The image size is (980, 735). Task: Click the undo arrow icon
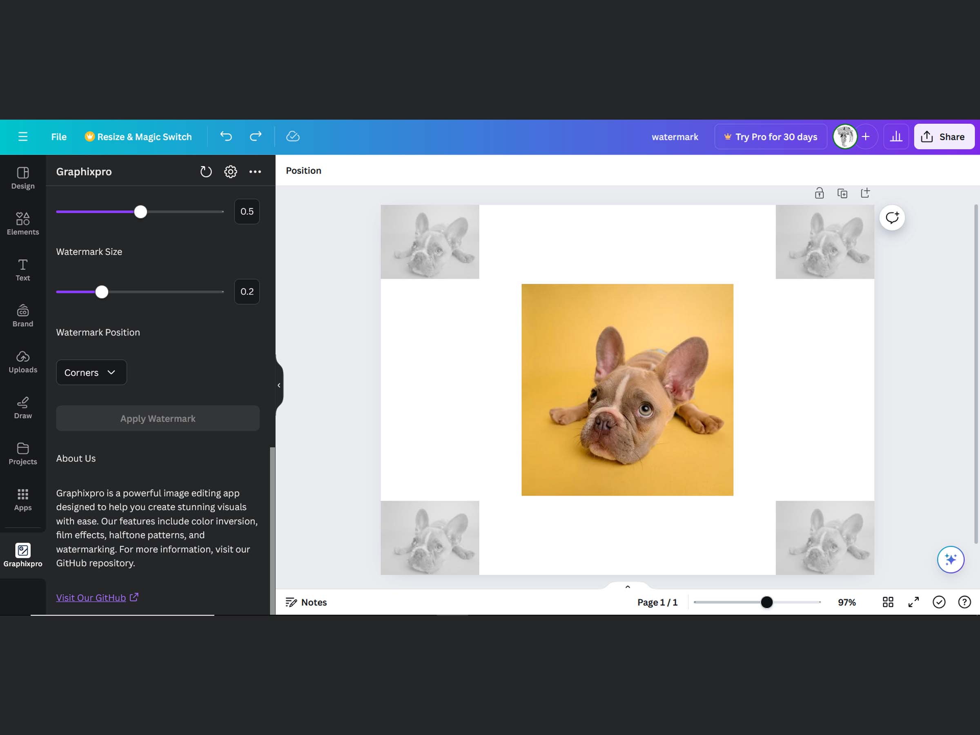point(226,136)
